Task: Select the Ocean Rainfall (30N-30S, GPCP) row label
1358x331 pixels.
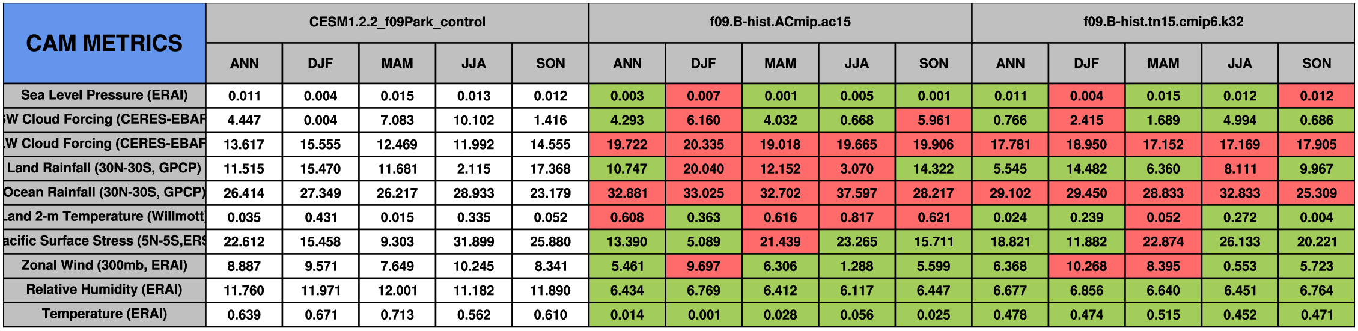Action: (x=104, y=193)
